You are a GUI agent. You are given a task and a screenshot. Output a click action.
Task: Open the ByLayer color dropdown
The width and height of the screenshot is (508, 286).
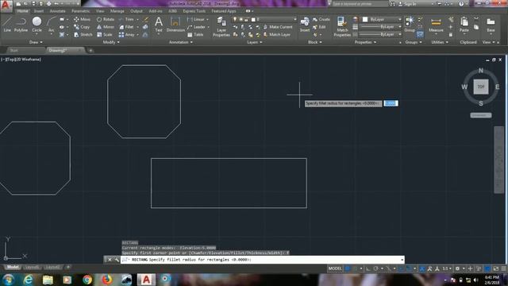pyautogui.click(x=399, y=19)
